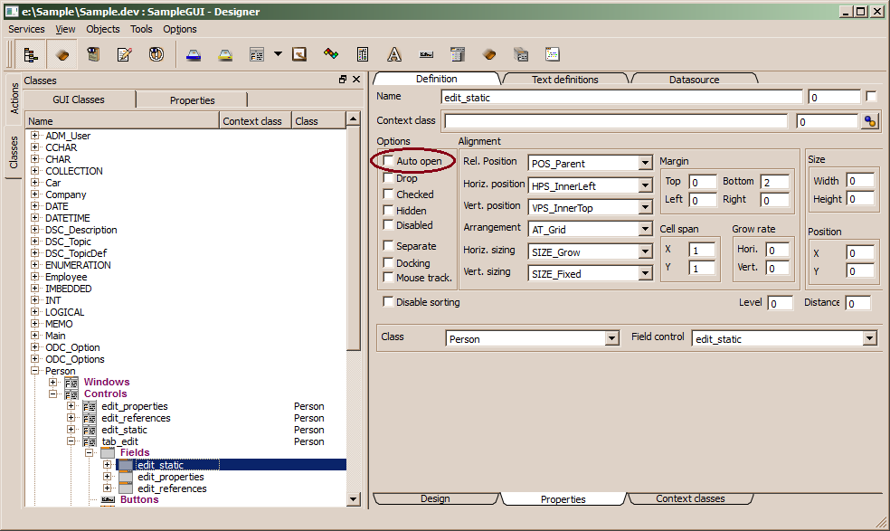Open the Field control combo box

pyautogui.click(x=869, y=339)
